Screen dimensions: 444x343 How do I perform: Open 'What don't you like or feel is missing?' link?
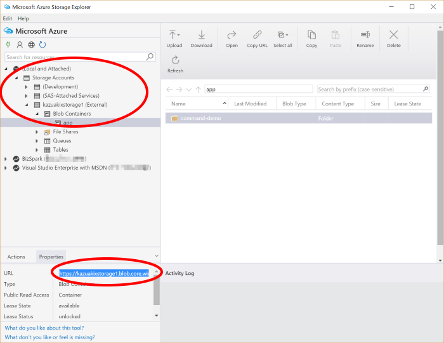pyautogui.click(x=50, y=337)
